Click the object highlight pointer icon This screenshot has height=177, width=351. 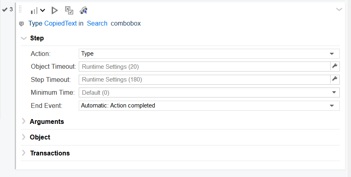coord(84,10)
